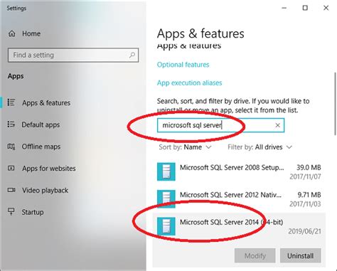Select the Default apps sidebar icon
The height and width of the screenshot is (271, 337).
point(11,124)
